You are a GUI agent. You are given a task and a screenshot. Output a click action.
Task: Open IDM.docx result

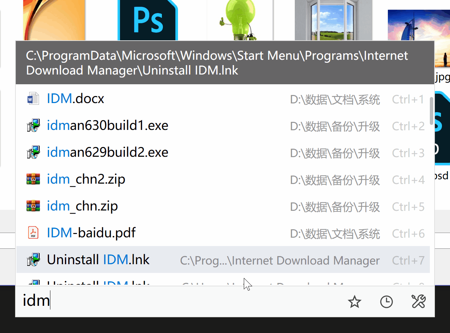223,99
